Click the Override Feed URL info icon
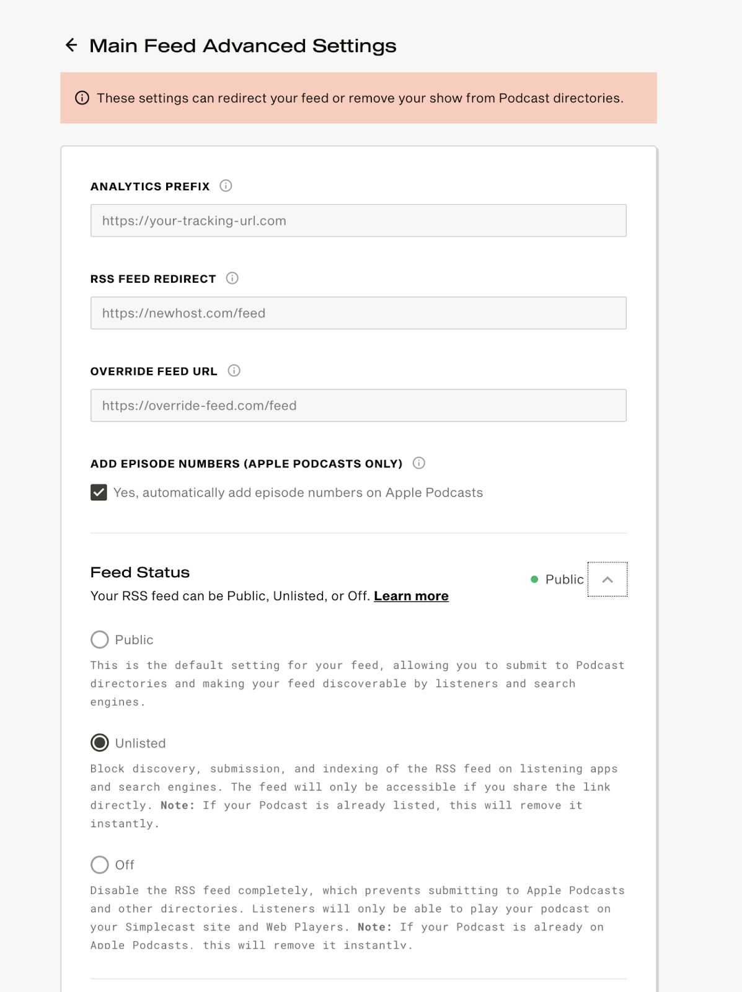742x992 pixels. pyautogui.click(x=234, y=371)
